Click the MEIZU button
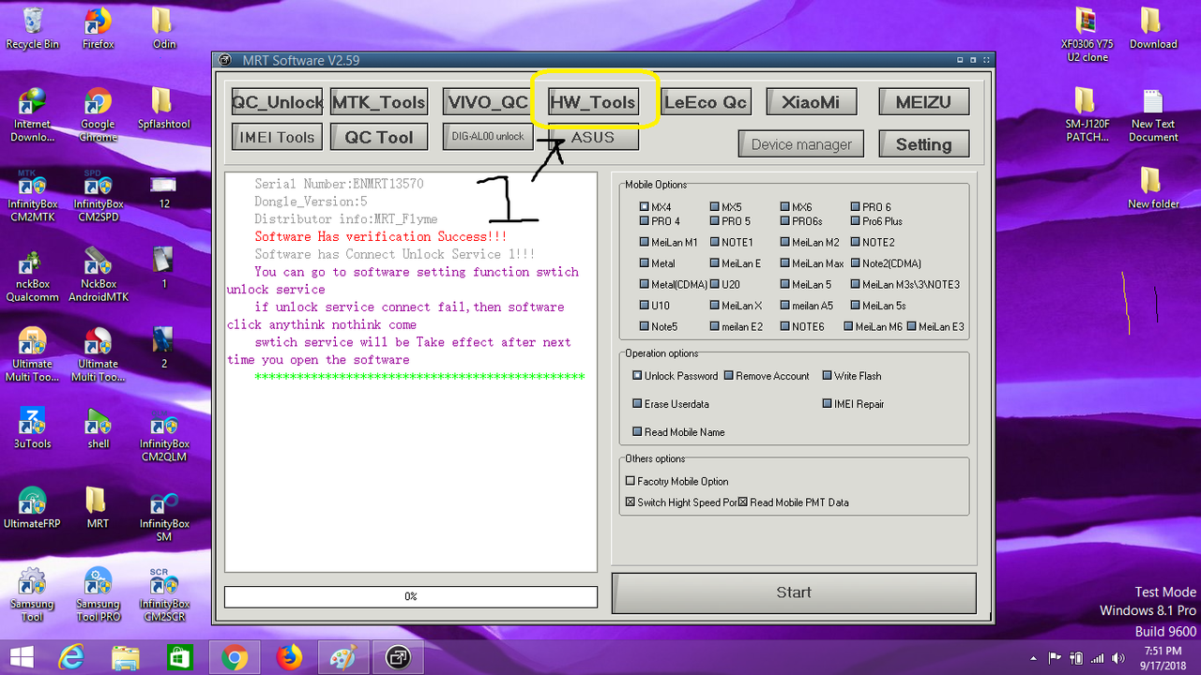The image size is (1201, 675). tap(923, 102)
